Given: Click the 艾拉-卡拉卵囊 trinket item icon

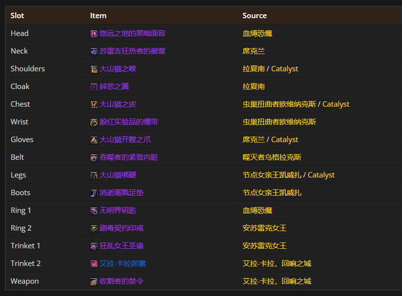Looking at the screenshot, I should click(94, 264).
